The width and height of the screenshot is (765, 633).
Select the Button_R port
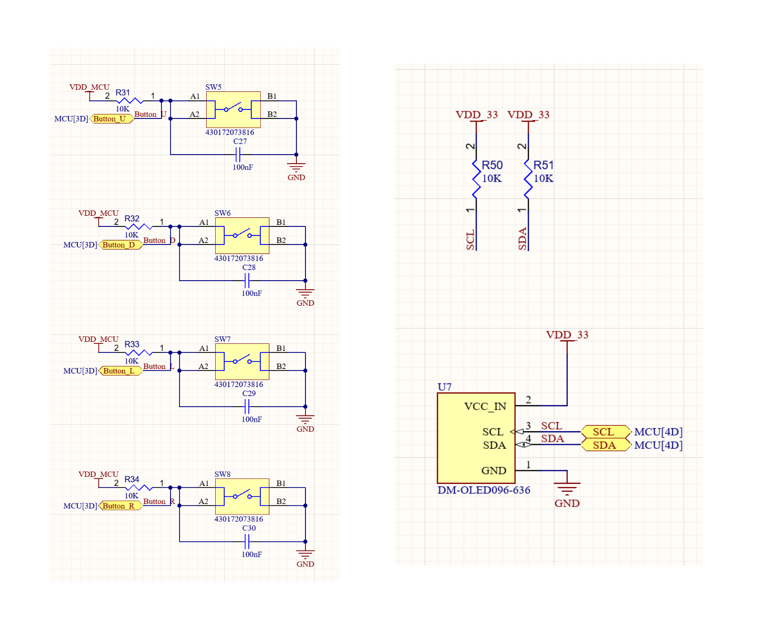point(120,506)
